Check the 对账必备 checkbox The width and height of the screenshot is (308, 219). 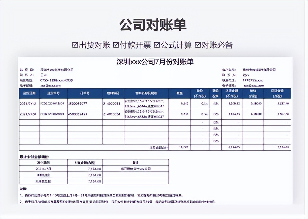(198, 45)
